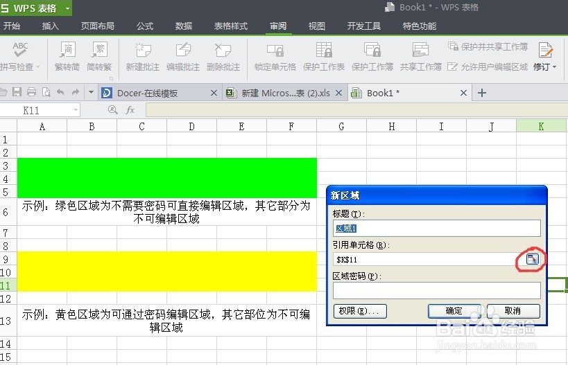Image resolution: width=568 pixels, height=365 pixels.
Task: Close the Book1 document tab
Action: click(463, 93)
